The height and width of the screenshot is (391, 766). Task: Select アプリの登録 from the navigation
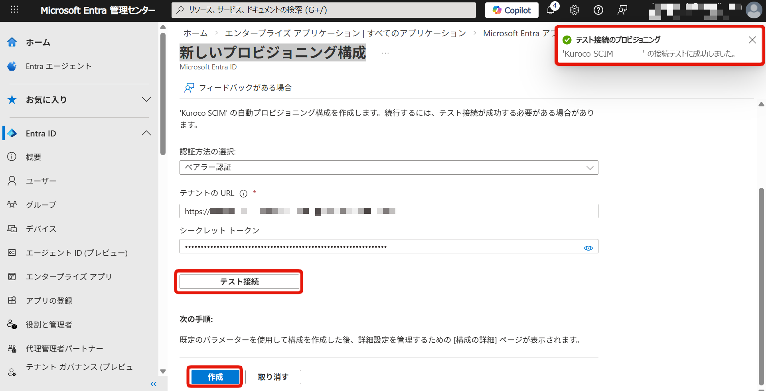coord(50,300)
